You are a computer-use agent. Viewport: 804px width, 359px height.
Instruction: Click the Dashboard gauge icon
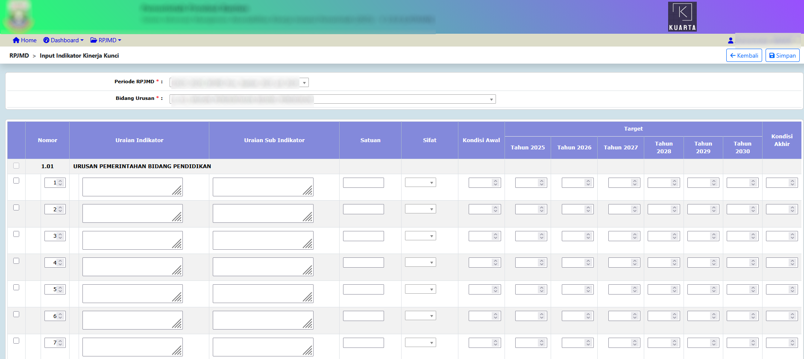click(x=46, y=40)
